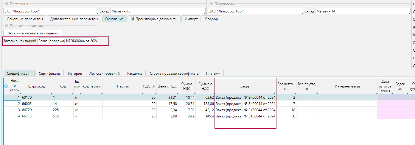Click the document icon on Производные документы tab
Viewport: 415px width, 145px height.
click(x=133, y=19)
